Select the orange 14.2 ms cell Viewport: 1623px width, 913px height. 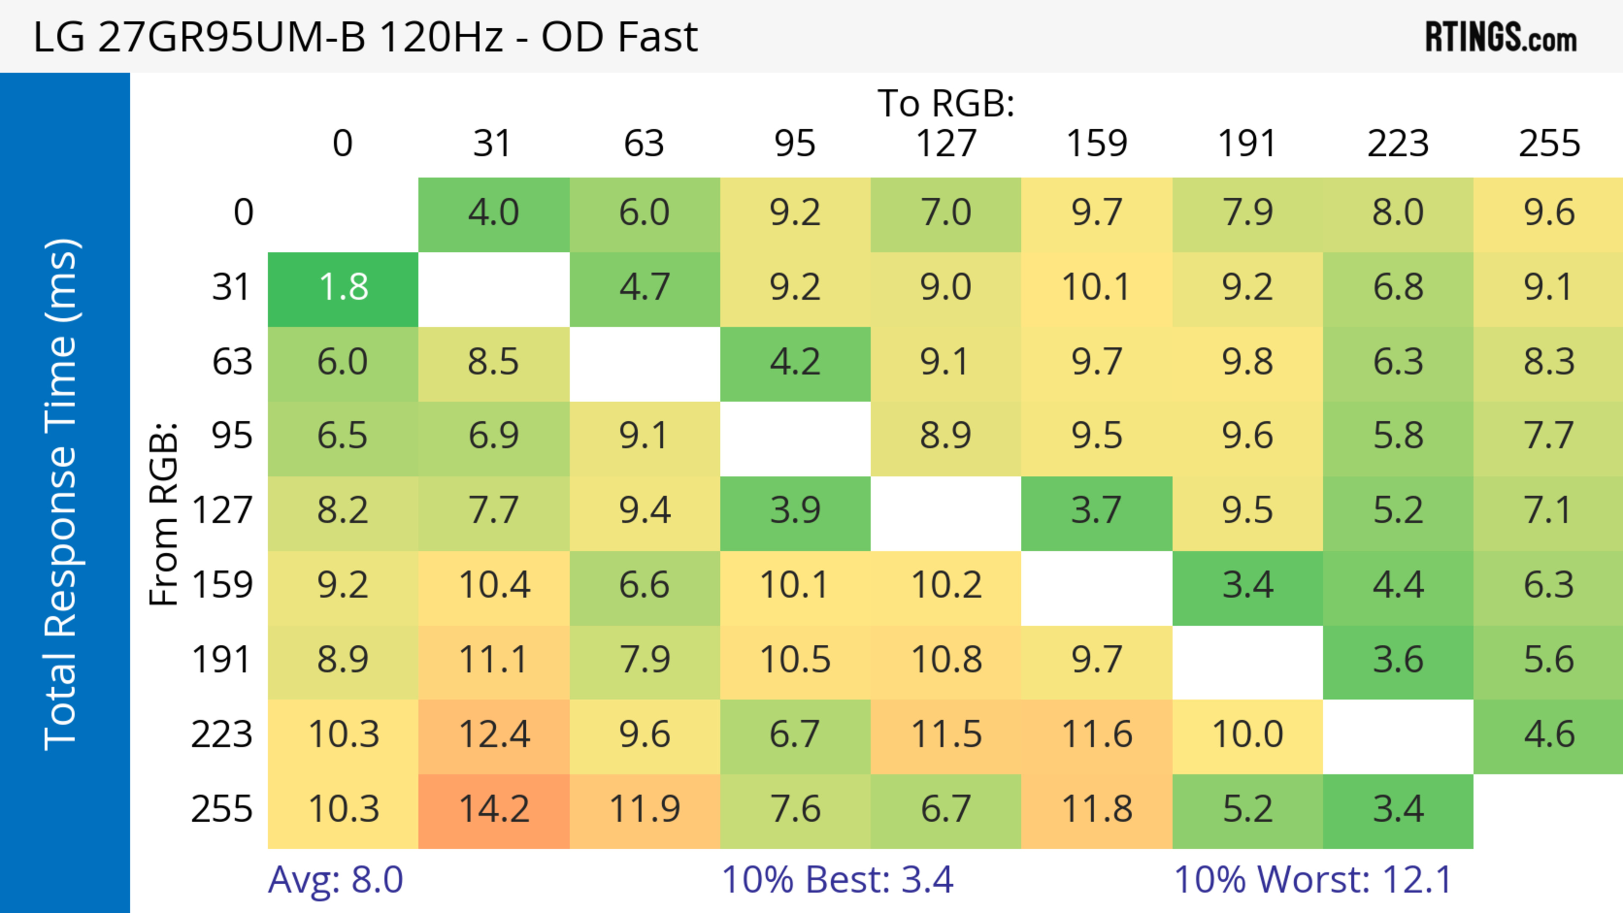(494, 810)
